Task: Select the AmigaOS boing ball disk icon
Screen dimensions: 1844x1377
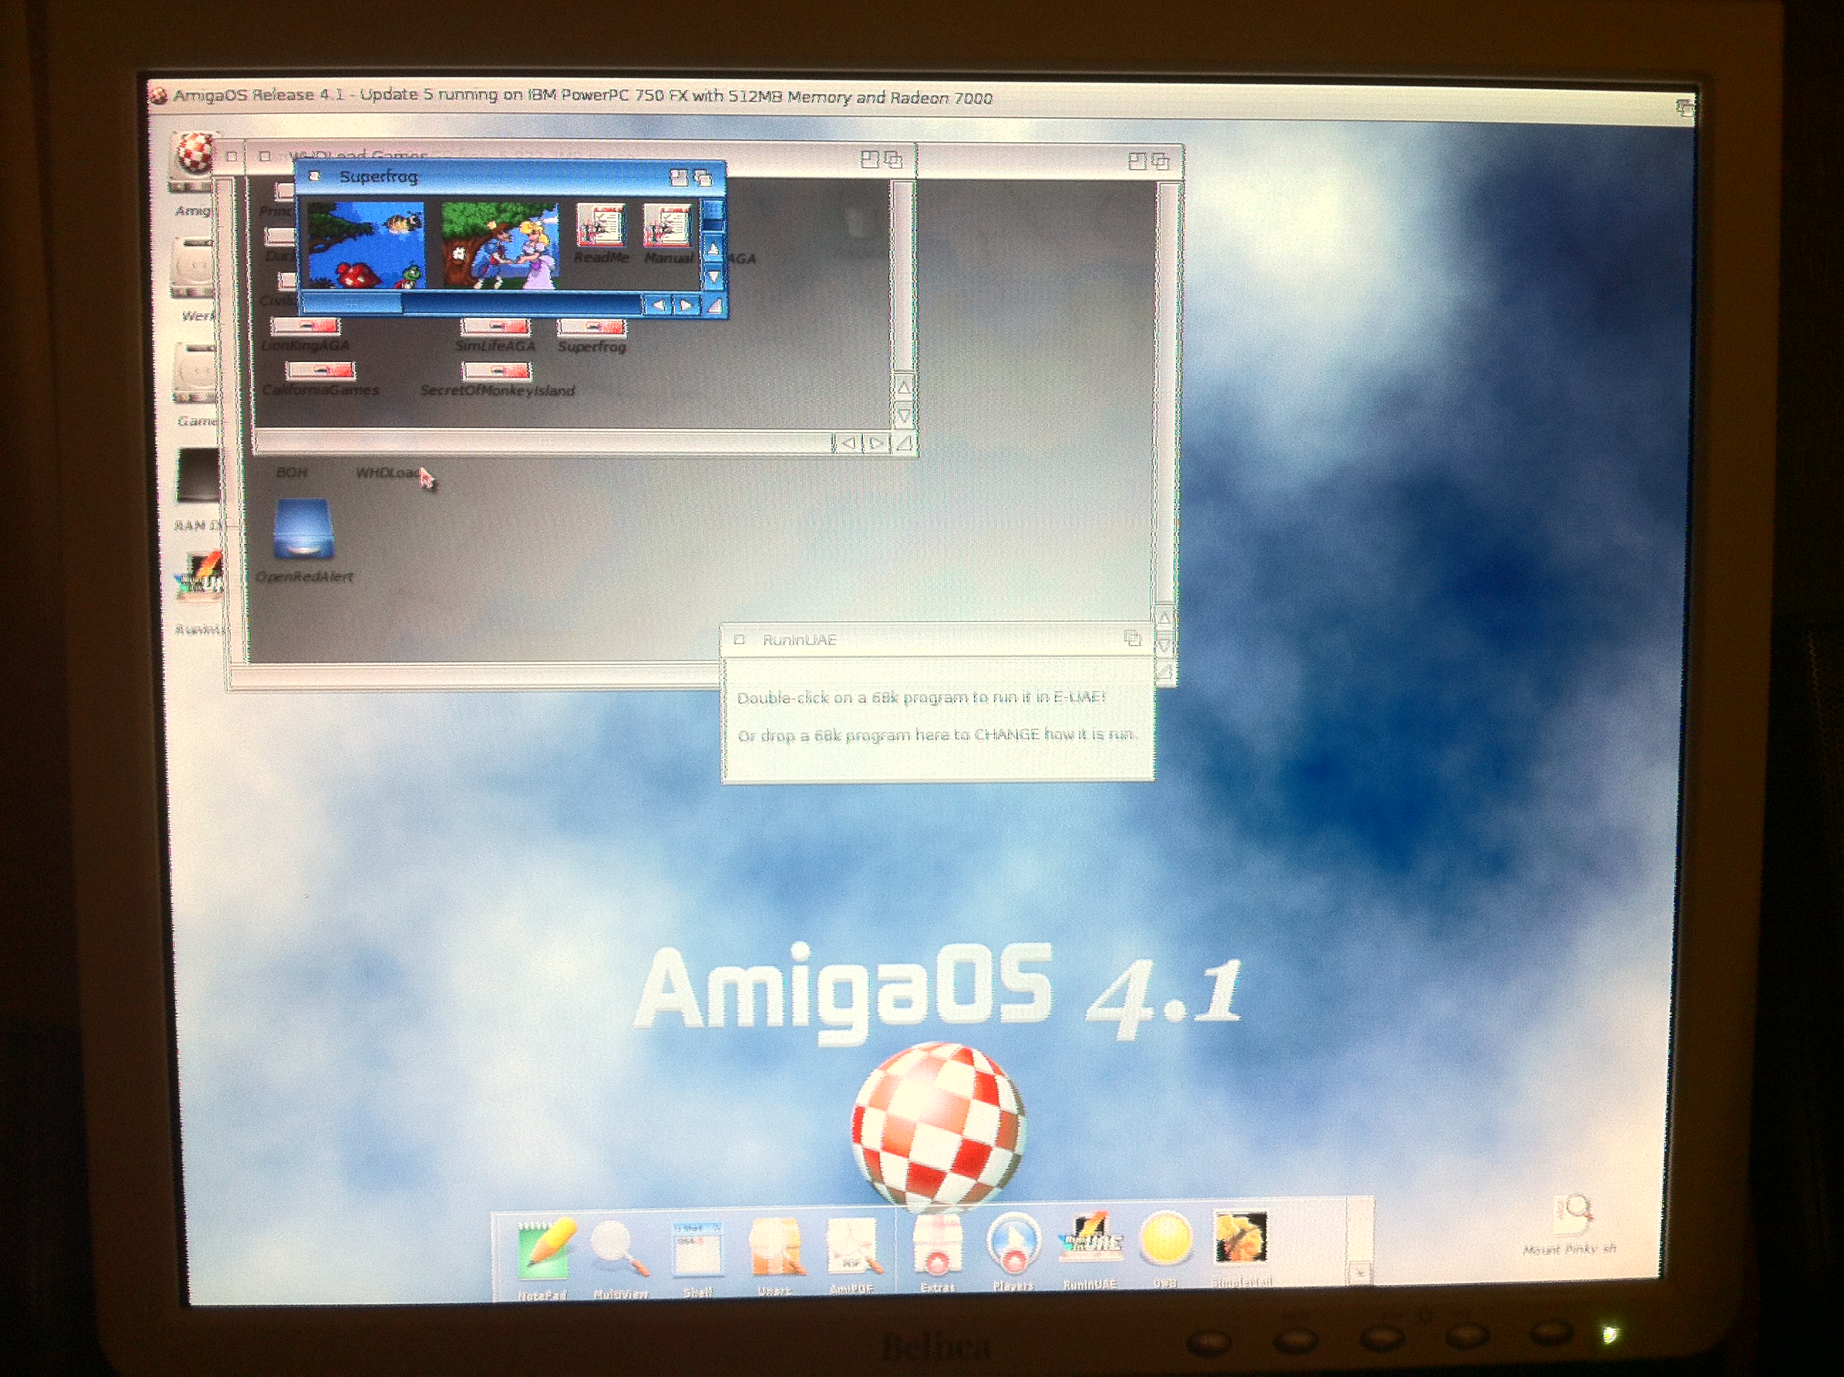Action: (x=194, y=163)
